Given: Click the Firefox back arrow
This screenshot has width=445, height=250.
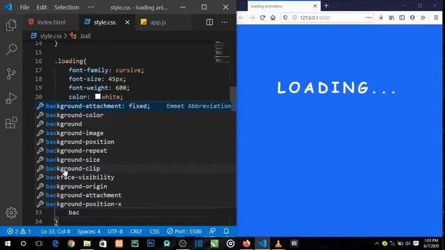Looking at the screenshot, I should pyautogui.click(x=241, y=17).
